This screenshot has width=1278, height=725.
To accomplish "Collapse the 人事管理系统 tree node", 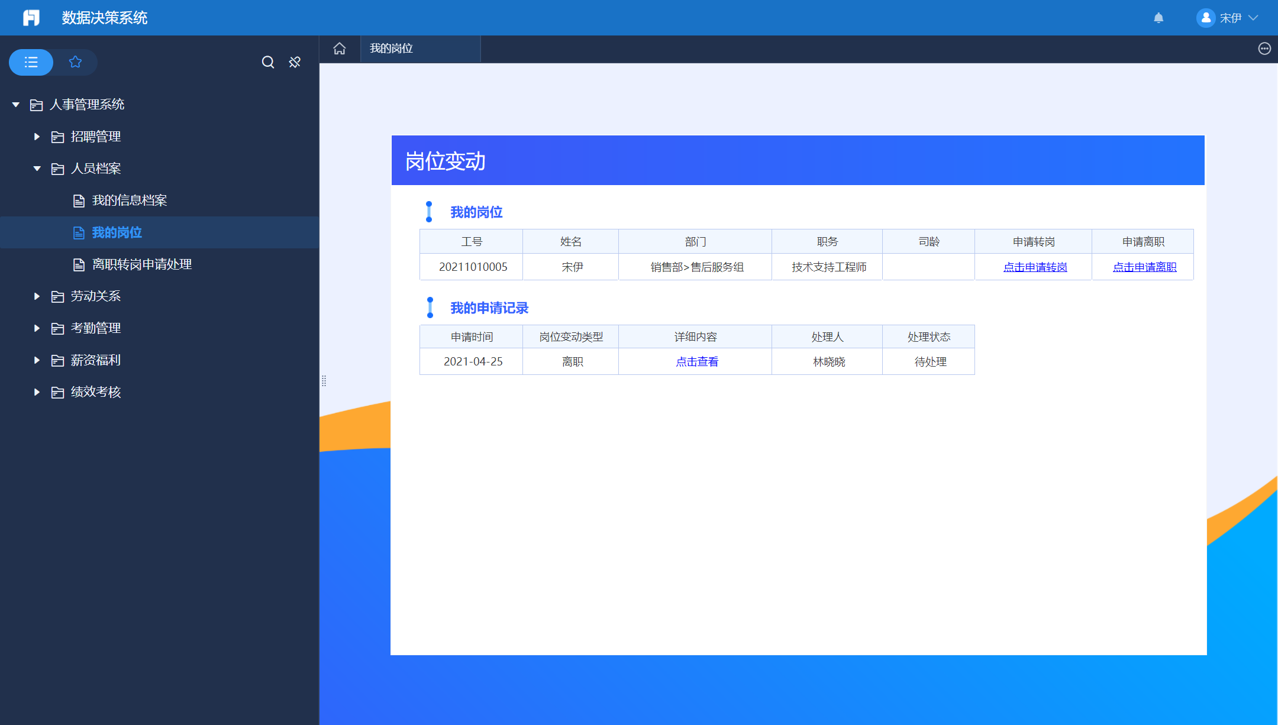I will (16, 105).
